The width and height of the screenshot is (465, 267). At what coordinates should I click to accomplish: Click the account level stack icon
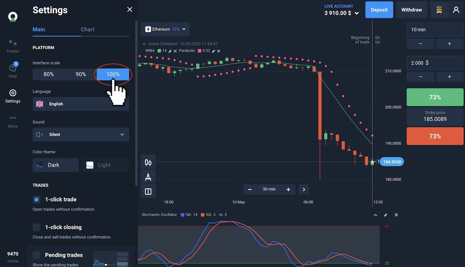click(439, 10)
